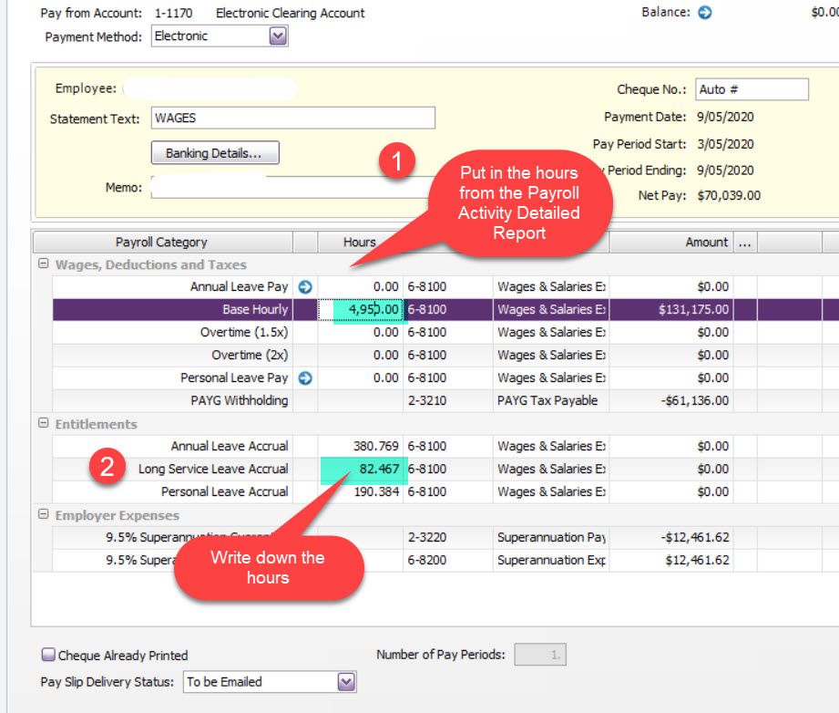The height and width of the screenshot is (713, 839).
Task: Open Pay Slip Delivery Status dropdown
Action: click(346, 682)
